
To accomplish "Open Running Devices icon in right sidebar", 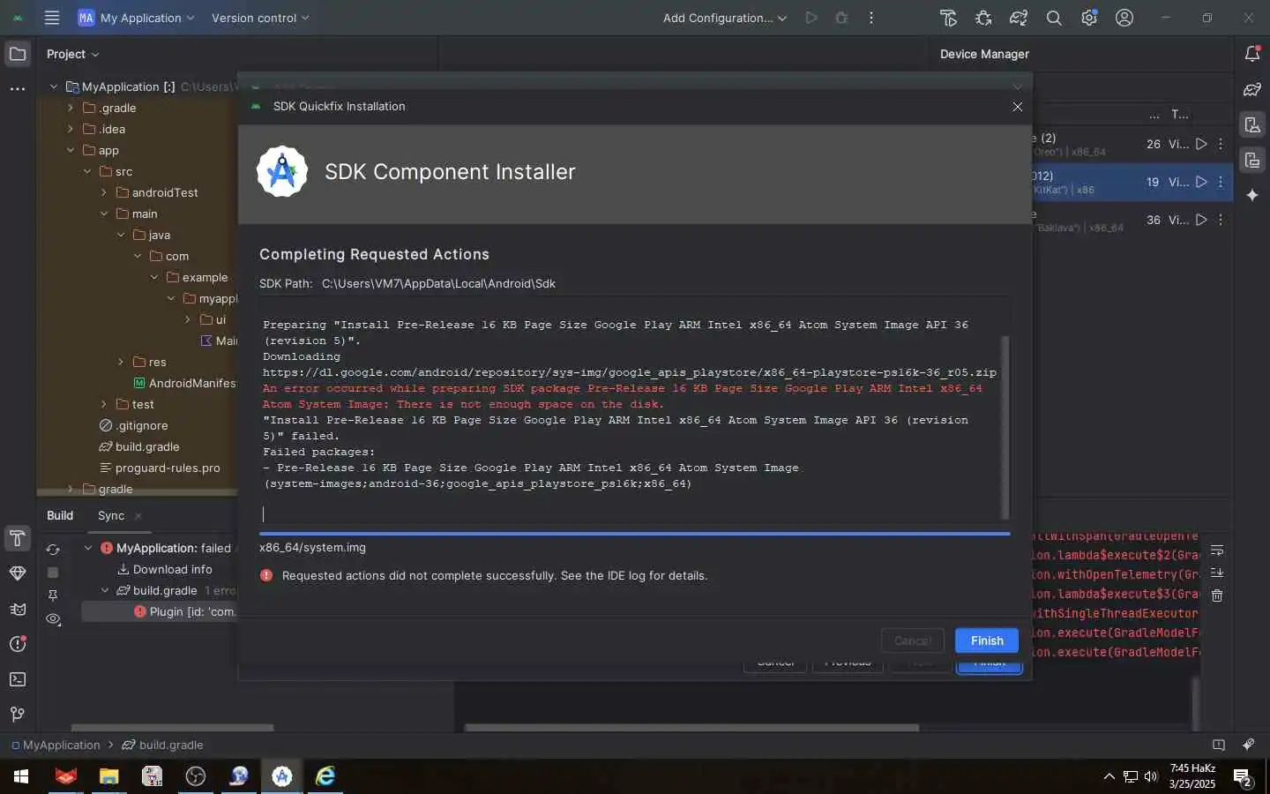I will (1252, 160).
